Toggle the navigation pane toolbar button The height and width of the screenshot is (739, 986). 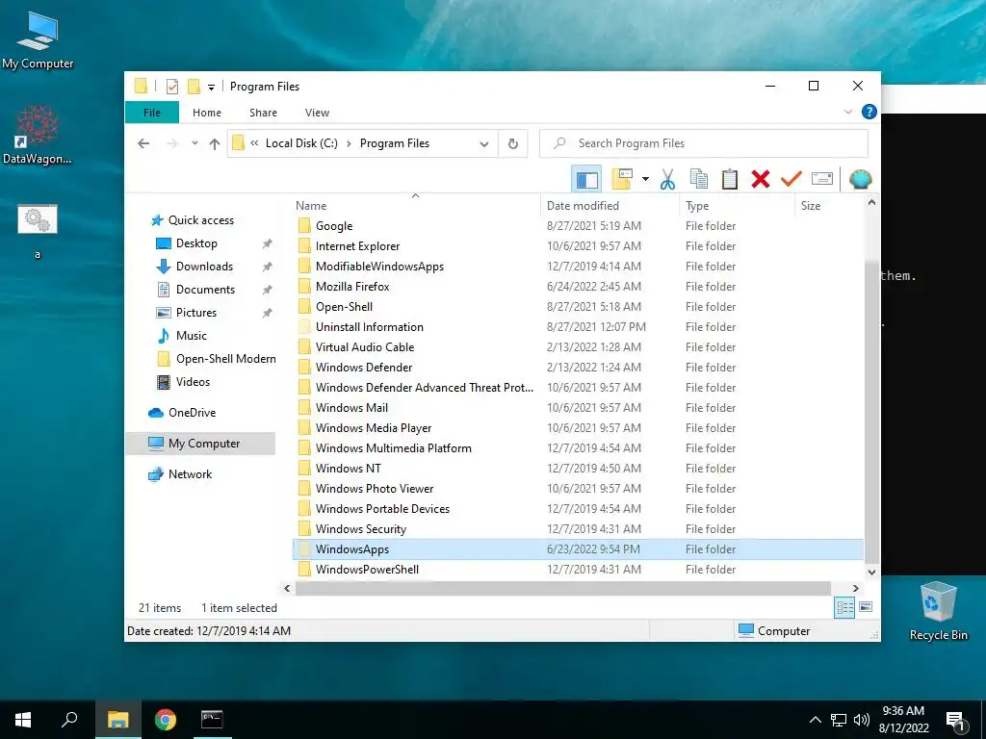click(586, 180)
